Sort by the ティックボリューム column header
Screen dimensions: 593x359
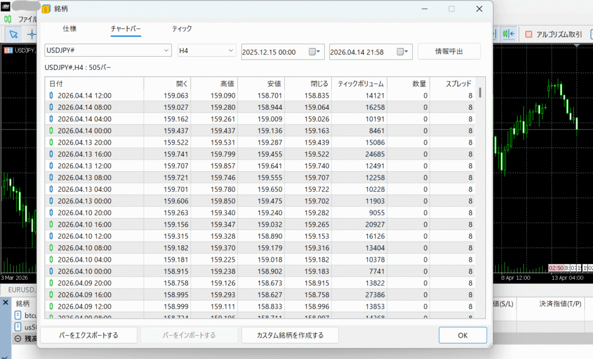point(359,84)
